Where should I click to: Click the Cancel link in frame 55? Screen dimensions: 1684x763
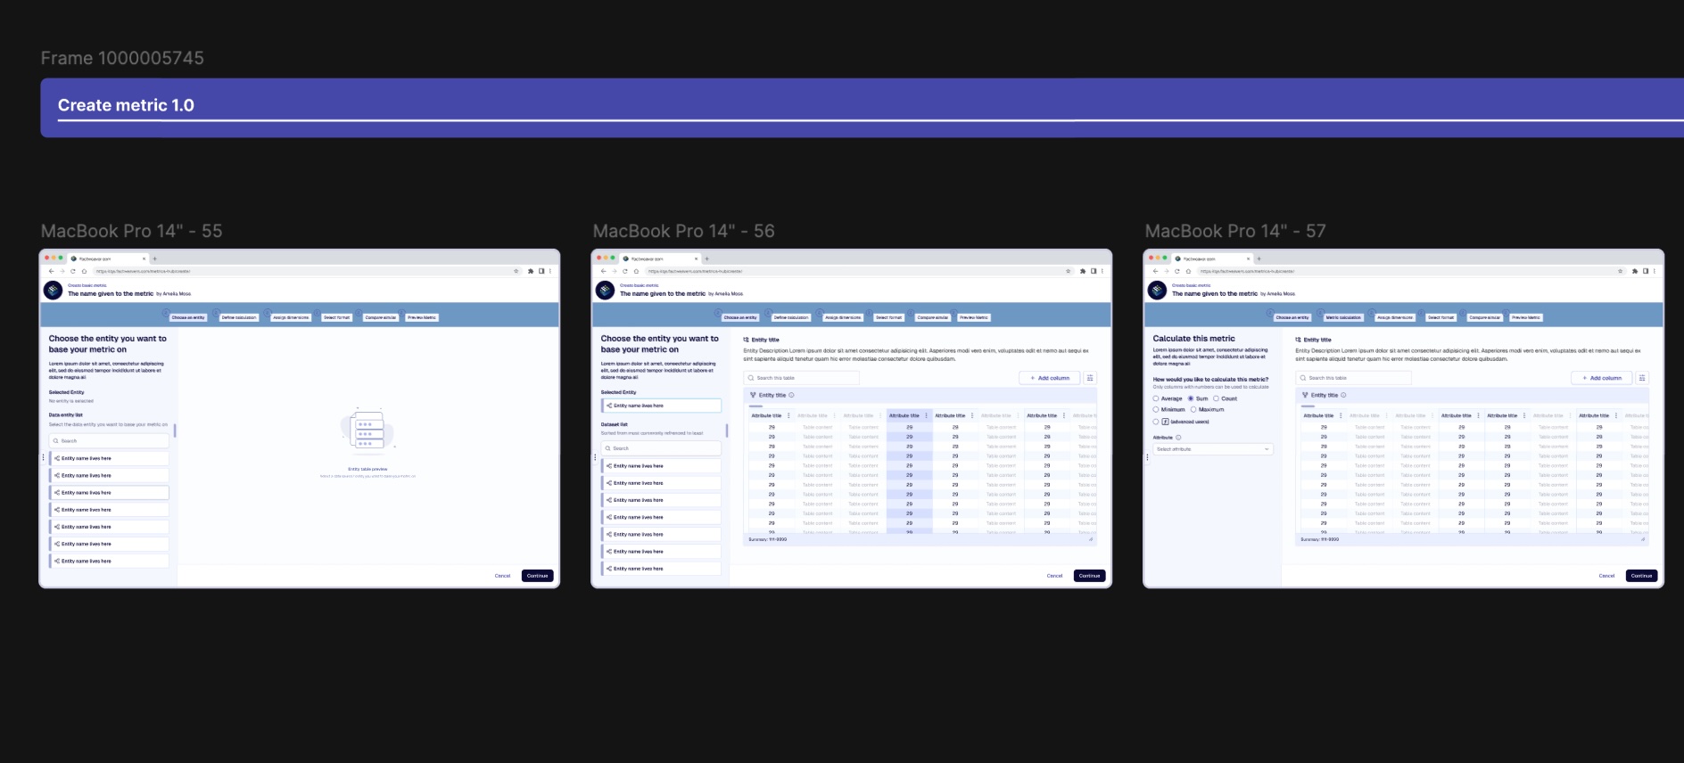click(x=503, y=576)
